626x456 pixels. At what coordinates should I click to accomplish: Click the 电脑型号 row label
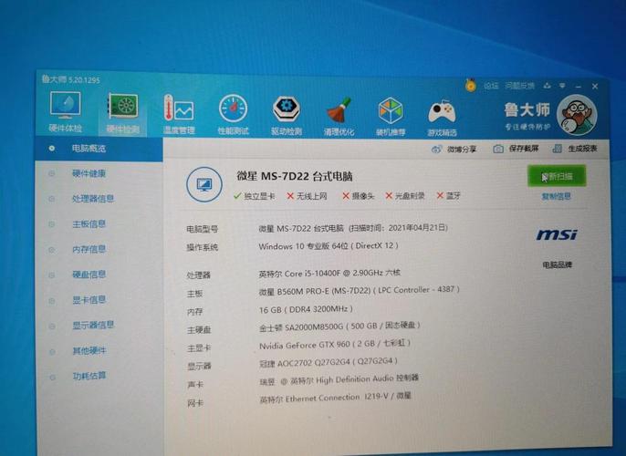203,230
